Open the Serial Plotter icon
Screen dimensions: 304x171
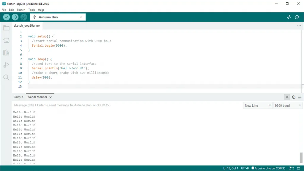(289, 17)
